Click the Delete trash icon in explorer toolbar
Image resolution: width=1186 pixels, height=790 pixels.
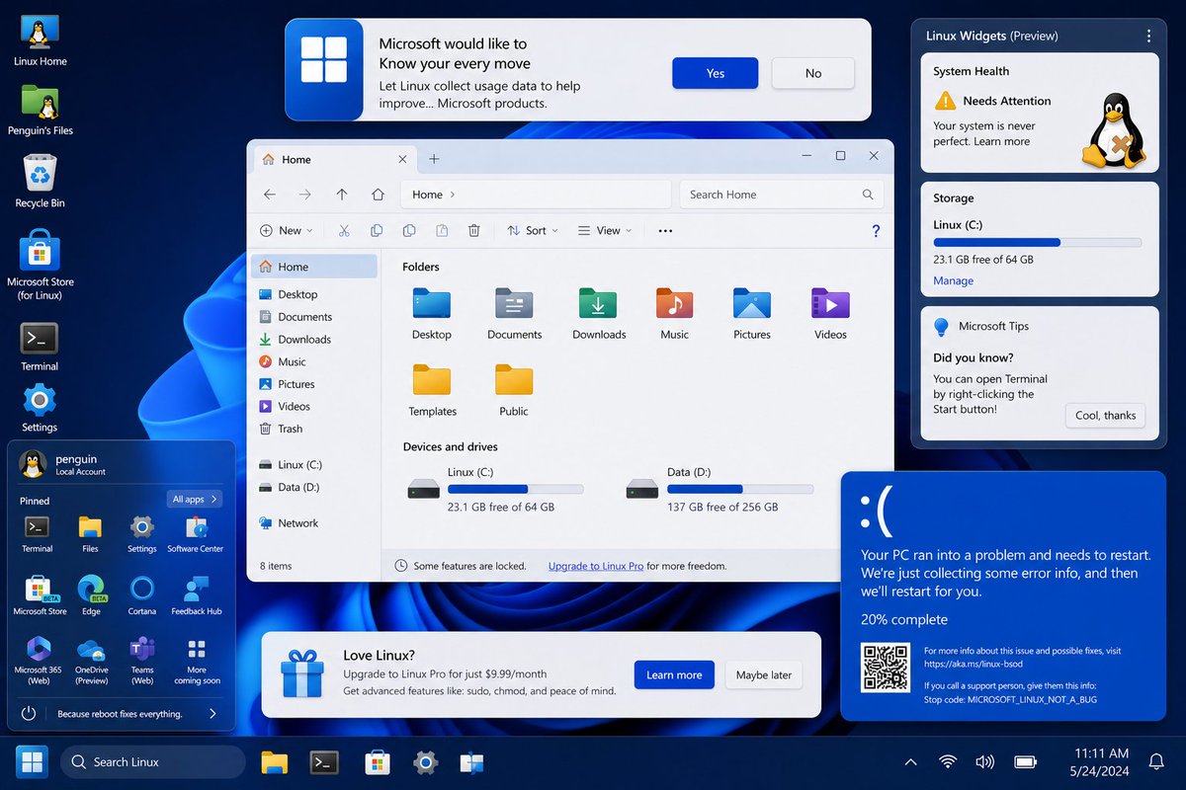click(x=474, y=230)
